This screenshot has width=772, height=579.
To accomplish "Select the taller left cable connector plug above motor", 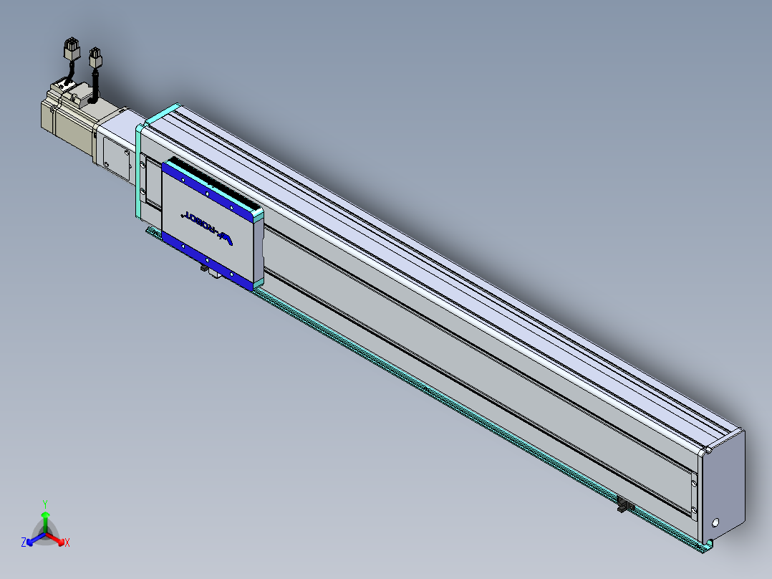I will tap(72, 49).
